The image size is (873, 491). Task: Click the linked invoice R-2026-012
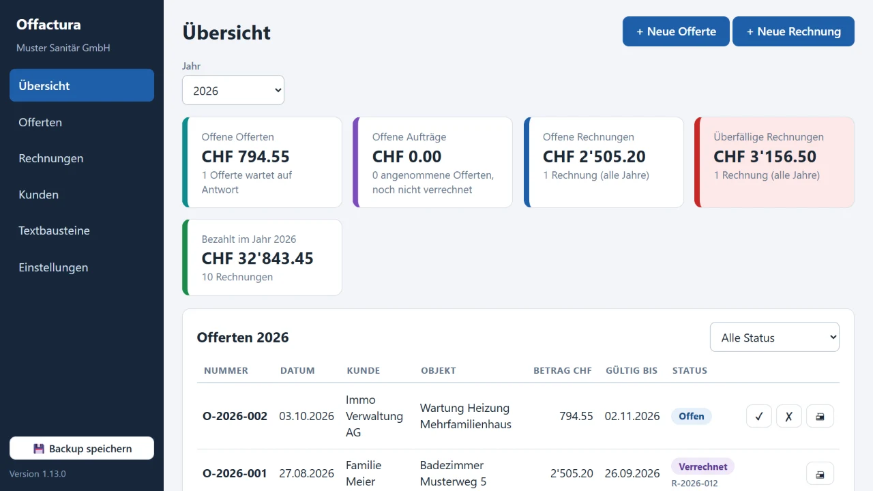click(694, 483)
